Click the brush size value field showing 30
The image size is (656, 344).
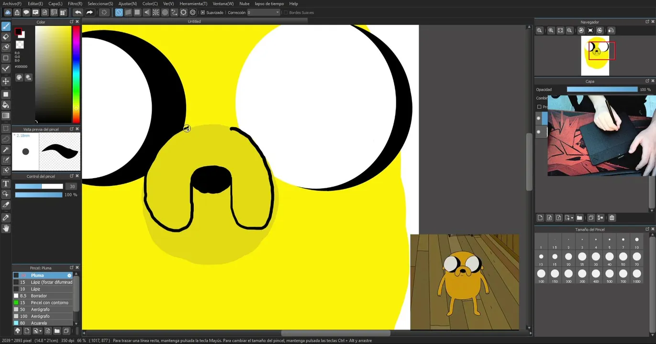72,186
